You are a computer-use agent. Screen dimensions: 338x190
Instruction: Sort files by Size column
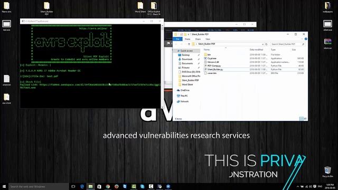coord(294,50)
